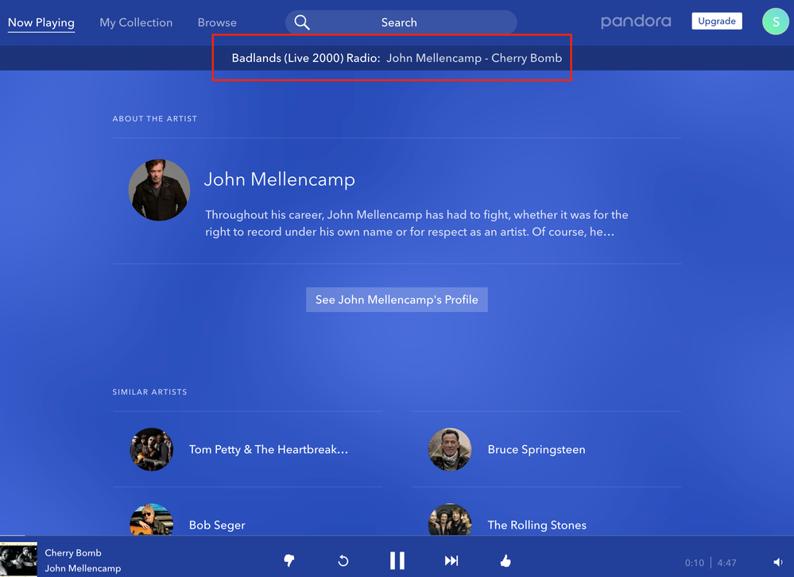Click the Pandora logo
Image resolution: width=794 pixels, height=577 pixels.
[x=636, y=21]
